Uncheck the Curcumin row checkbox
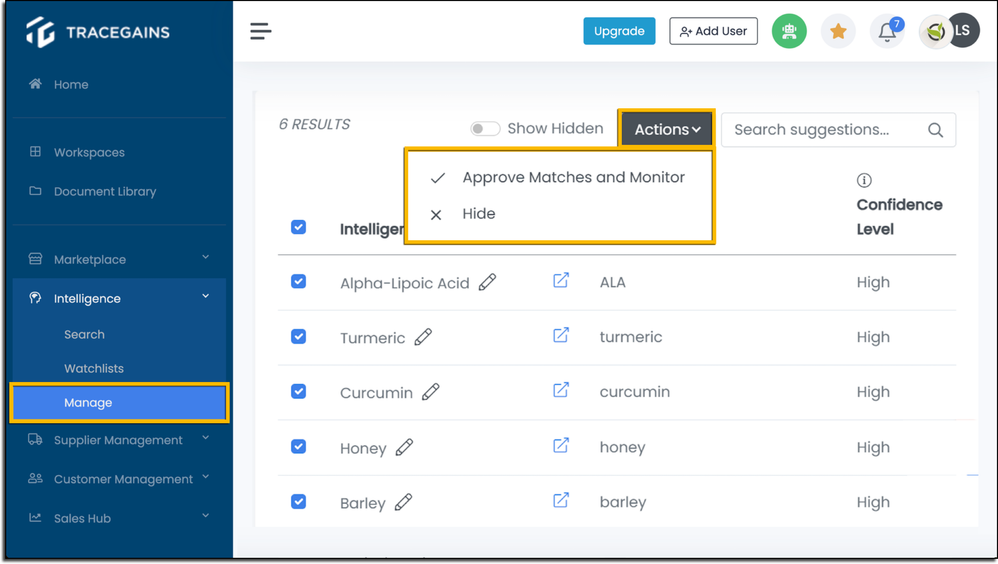 tap(299, 392)
